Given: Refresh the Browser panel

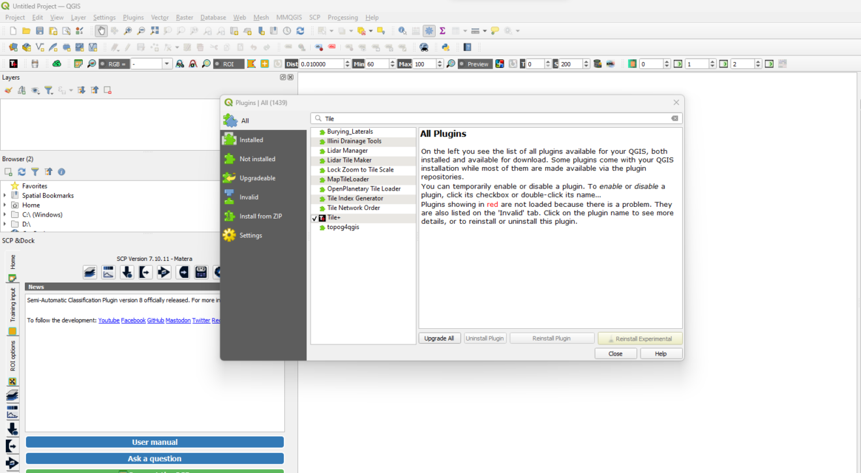Looking at the screenshot, I should tap(22, 172).
